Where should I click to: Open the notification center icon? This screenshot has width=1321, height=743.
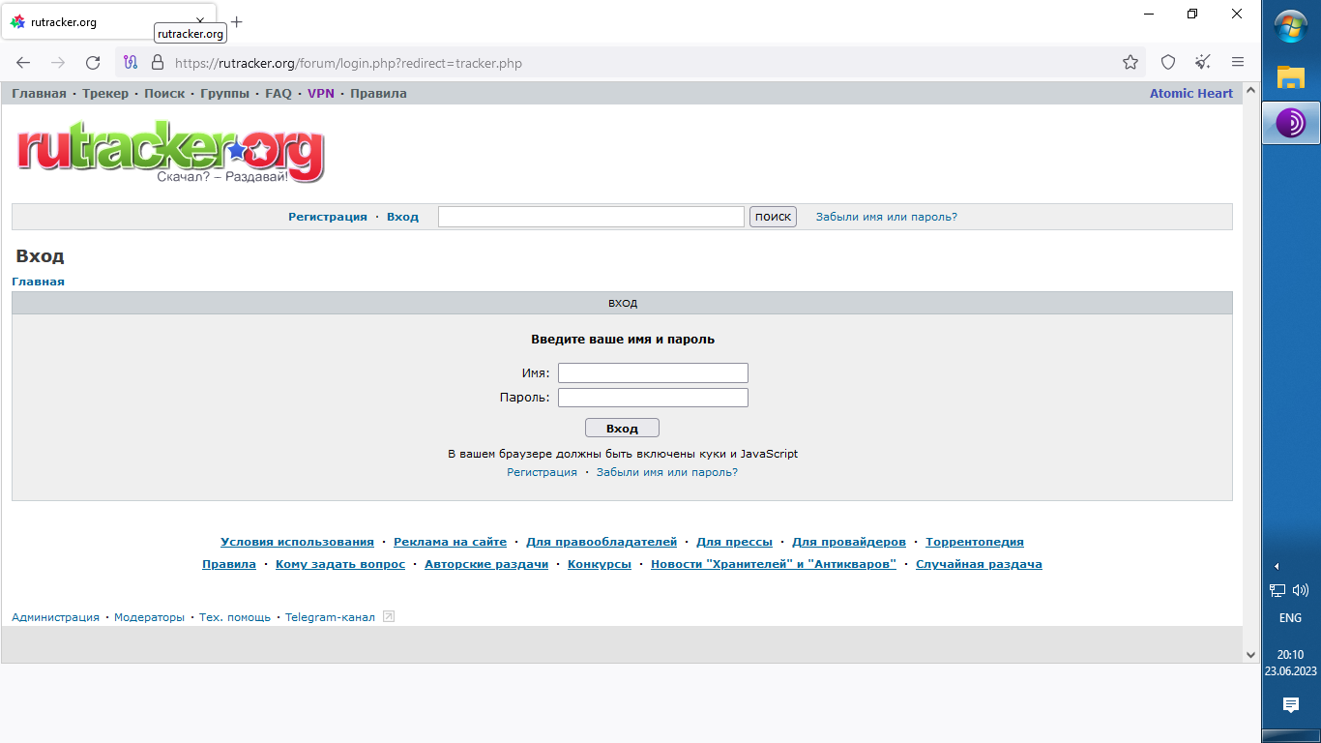pyautogui.click(x=1291, y=704)
